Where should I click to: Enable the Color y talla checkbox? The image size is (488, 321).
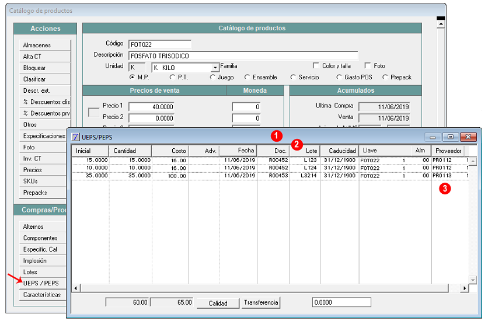point(316,65)
